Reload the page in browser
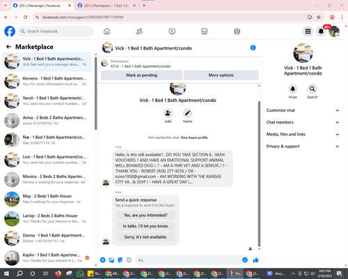Viewport: 348px width, 279px height. pos(26,17)
